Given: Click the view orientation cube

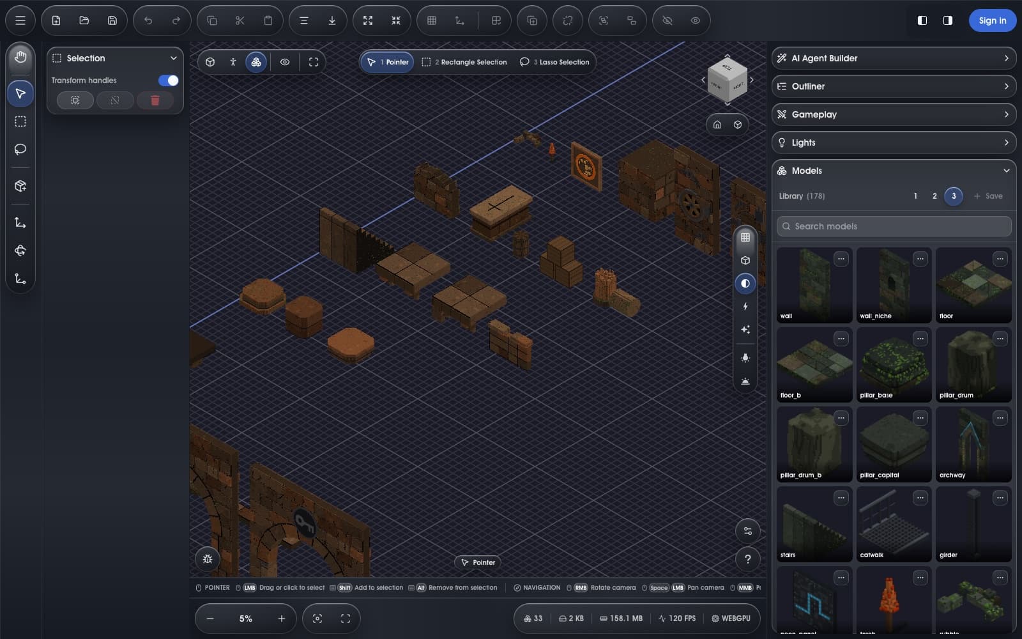Looking at the screenshot, I should point(728,79).
